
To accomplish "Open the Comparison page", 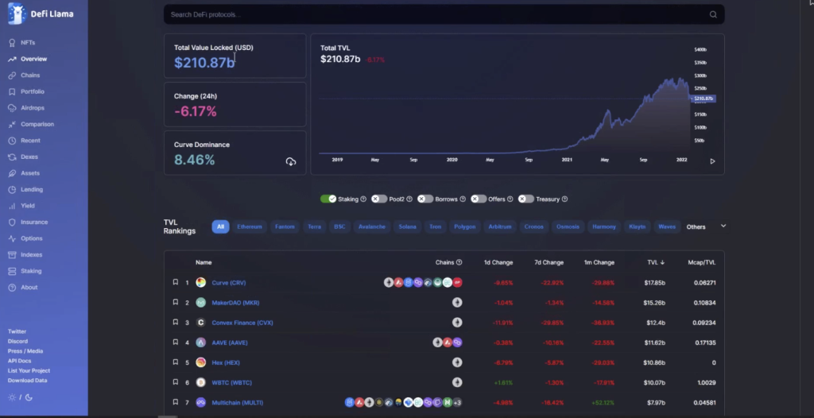I will pos(37,124).
